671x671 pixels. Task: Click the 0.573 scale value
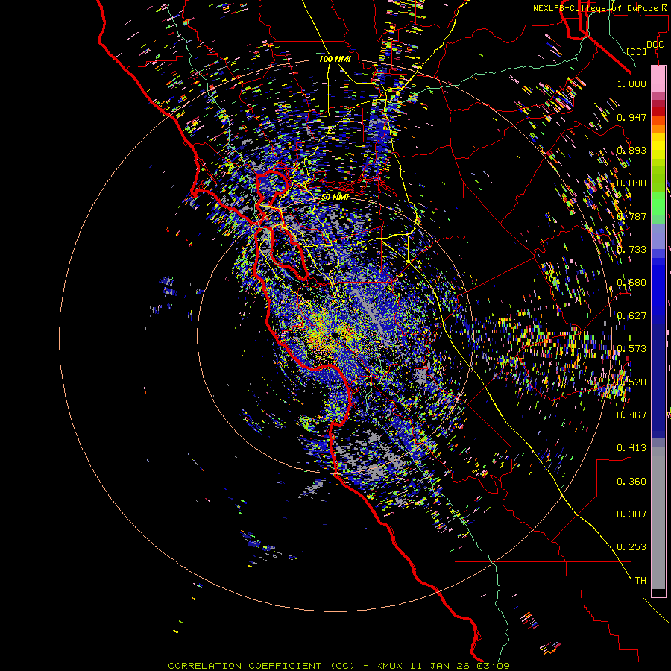coord(631,349)
